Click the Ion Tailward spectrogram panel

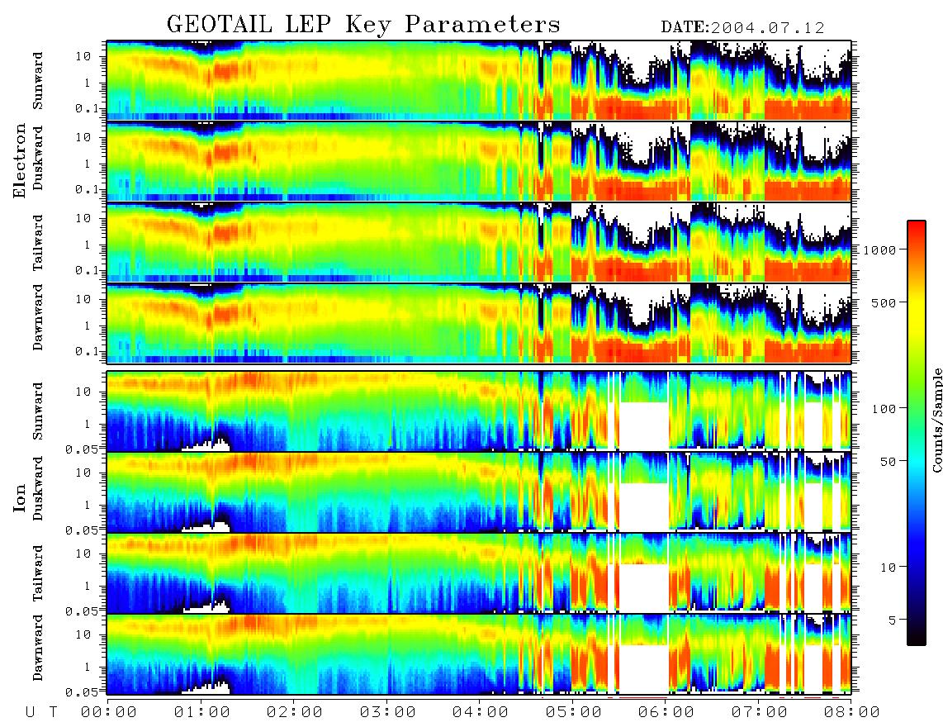point(479,573)
